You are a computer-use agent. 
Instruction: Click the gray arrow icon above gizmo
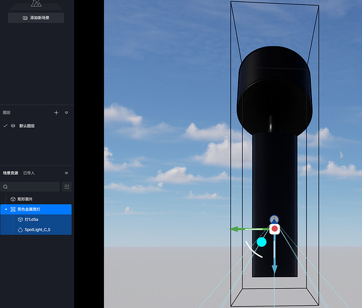tap(274, 219)
